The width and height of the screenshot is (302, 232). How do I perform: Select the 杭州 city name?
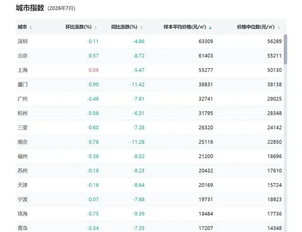pyautogui.click(x=22, y=113)
